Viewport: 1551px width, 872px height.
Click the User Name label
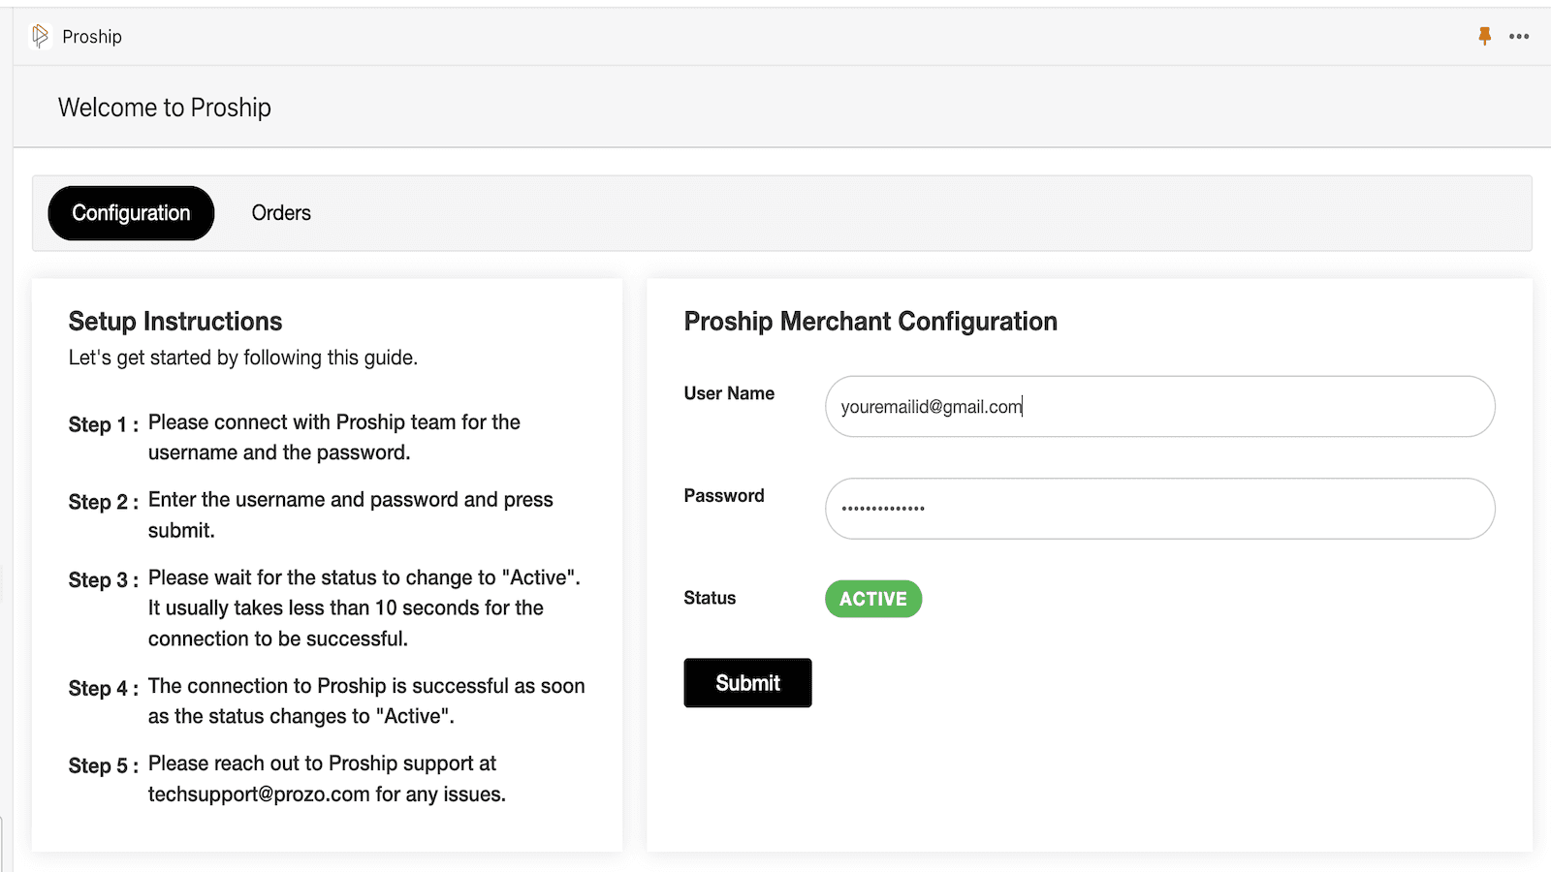pyautogui.click(x=729, y=393)
